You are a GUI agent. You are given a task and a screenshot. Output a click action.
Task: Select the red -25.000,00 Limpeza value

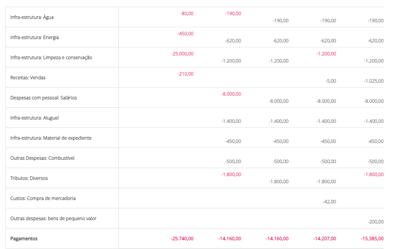(182, 54)
